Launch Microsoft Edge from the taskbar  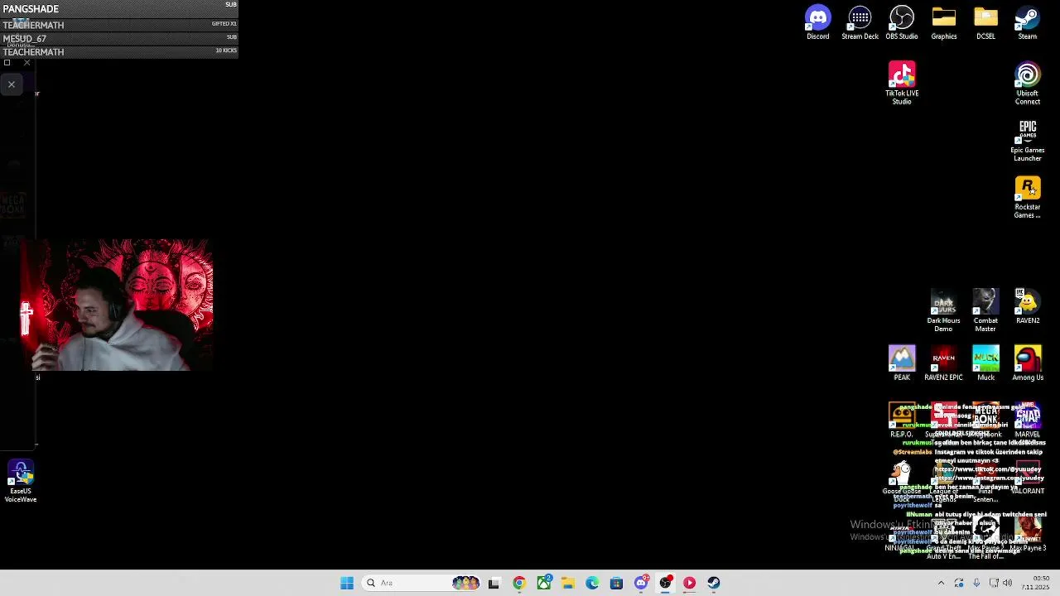click(x=592, y=583)
